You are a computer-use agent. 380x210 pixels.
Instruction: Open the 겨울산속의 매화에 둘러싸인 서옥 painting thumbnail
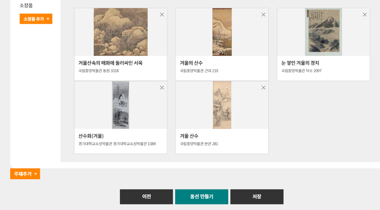(x=121, y=32)
